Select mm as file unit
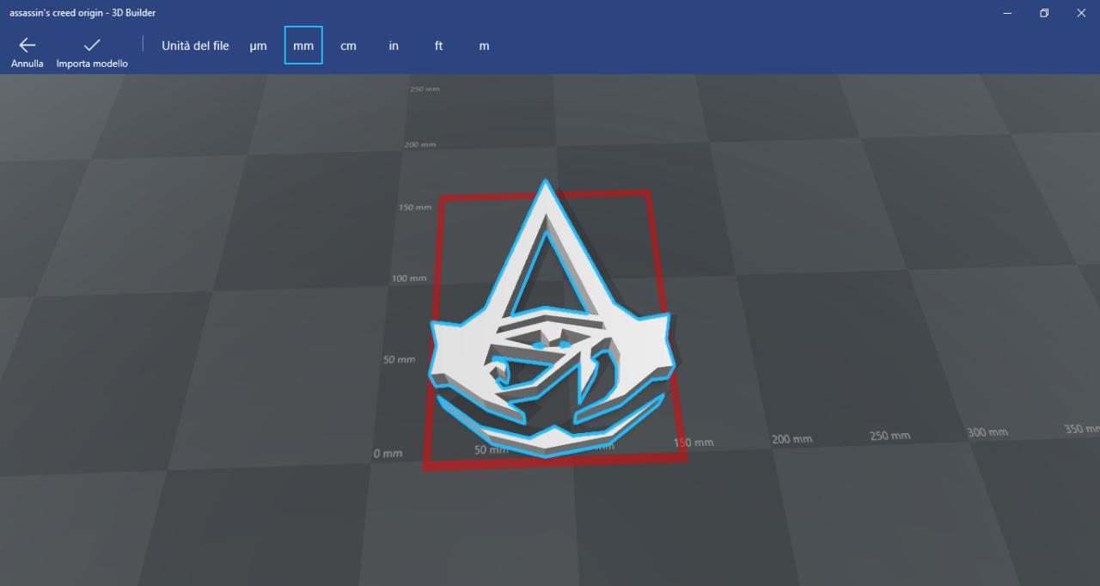This screenshot has height=586, width=1100. 303,46
